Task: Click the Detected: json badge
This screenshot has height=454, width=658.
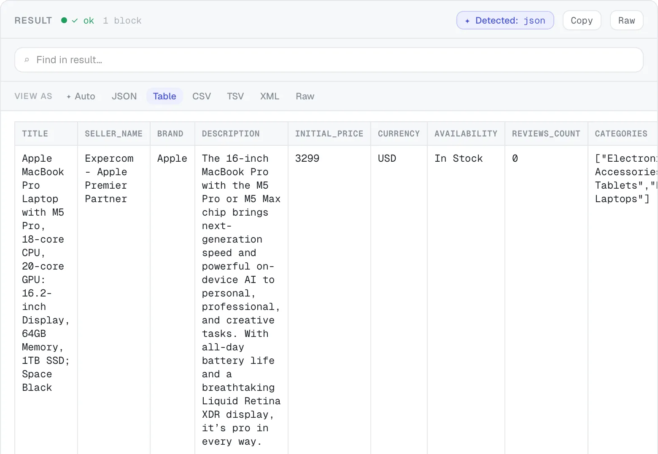Action: 505,20
